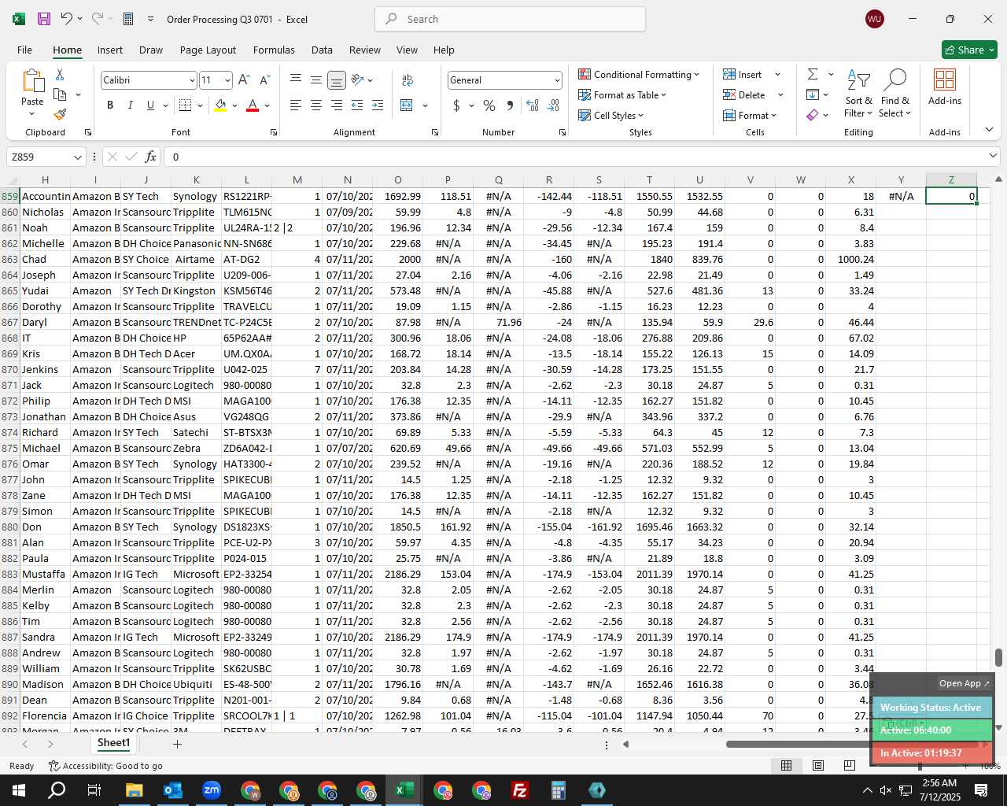Click the Undo arrow icon
The height and width of the screenshot is (806, 1007).
pyautogui.click(x=66, y=19)
